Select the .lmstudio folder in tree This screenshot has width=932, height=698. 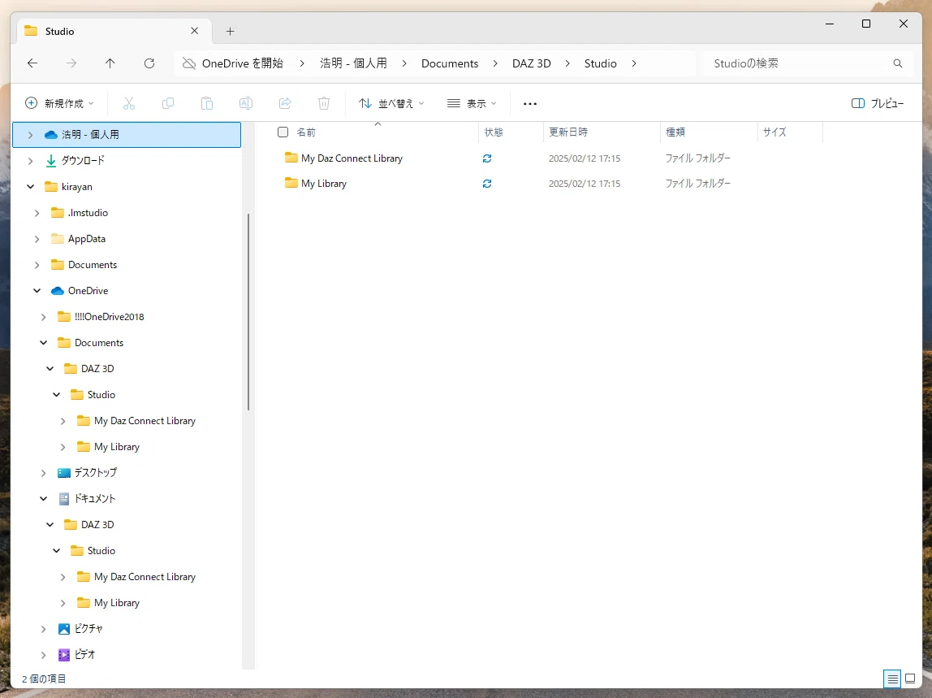pos(88,213)
